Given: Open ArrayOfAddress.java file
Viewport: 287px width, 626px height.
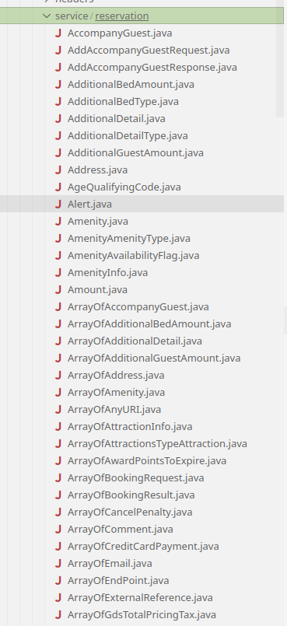Looking at the screenshot, I should tap(116, 376).
